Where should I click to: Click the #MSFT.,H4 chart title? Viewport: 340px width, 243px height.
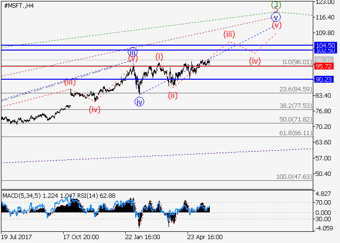click(x=19, y=5)
